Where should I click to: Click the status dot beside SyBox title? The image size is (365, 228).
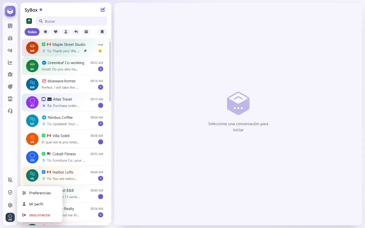41,10
